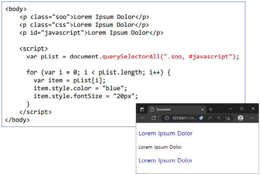Click the p id="javascript" code line
The width and height of the screenshot is (260, 175).
91,33
